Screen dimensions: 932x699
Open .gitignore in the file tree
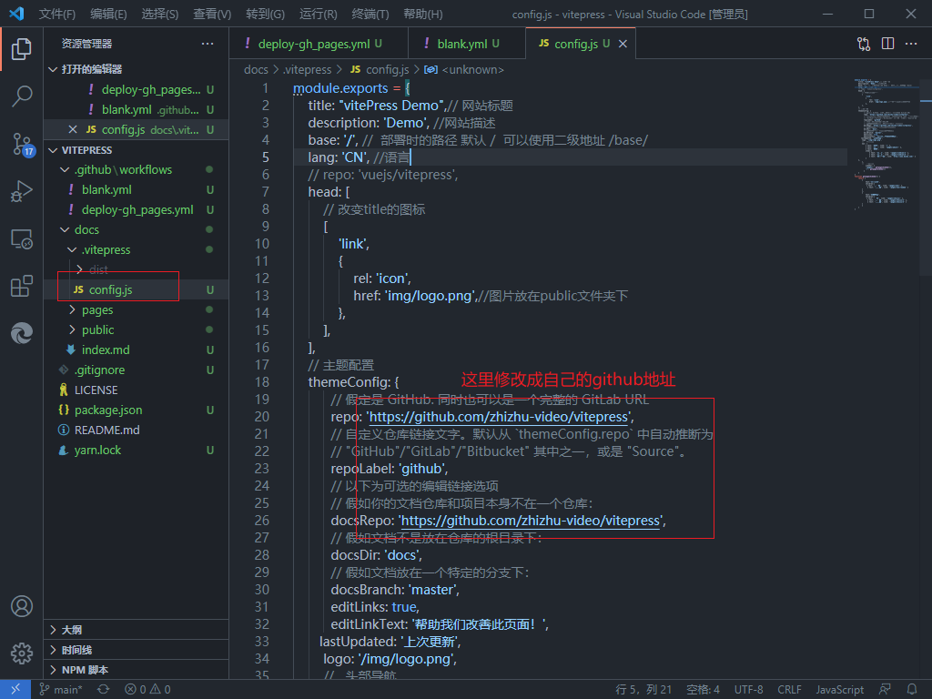[x=137, y=370]
